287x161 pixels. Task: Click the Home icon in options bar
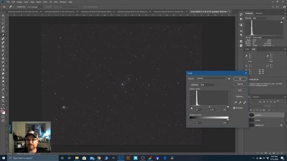pyautogui.click(x=4, y=7)
